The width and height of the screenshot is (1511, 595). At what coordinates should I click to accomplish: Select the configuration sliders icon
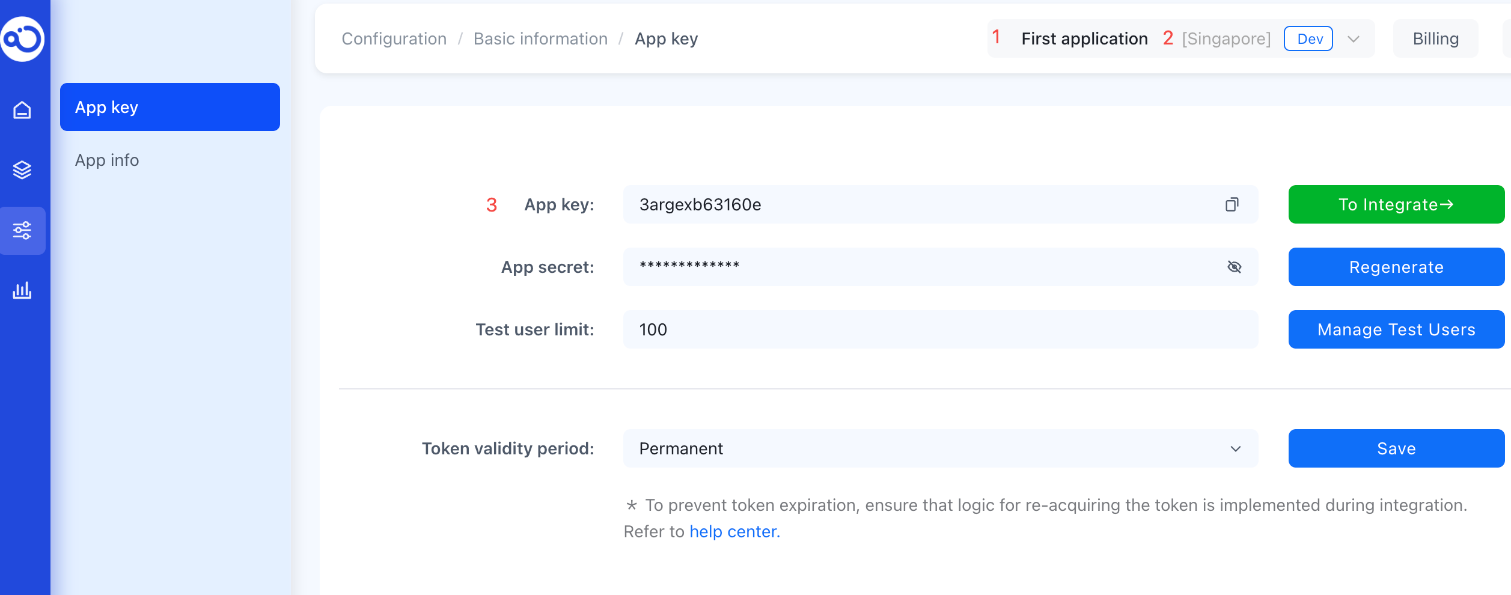[22, 230]
